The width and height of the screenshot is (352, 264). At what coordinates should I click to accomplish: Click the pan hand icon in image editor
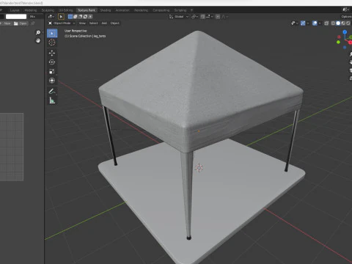(x=38, y=40)
